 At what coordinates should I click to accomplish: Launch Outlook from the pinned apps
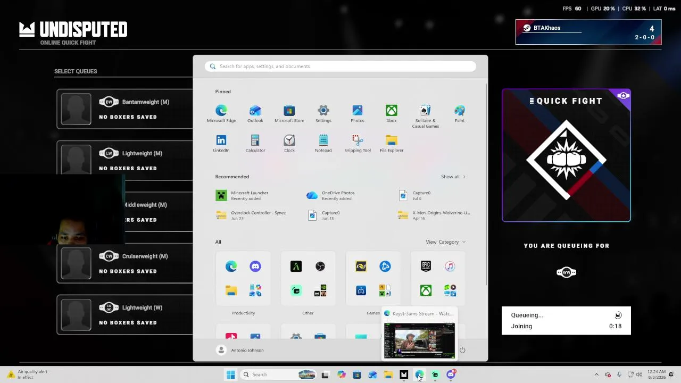(255, 113)
